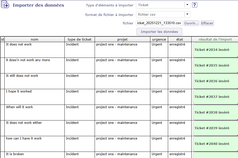The width and height of the screenshot is (238, 158).
Task: Click the 'Ticket #2040 inséré' result box
Action: [215, 144]
